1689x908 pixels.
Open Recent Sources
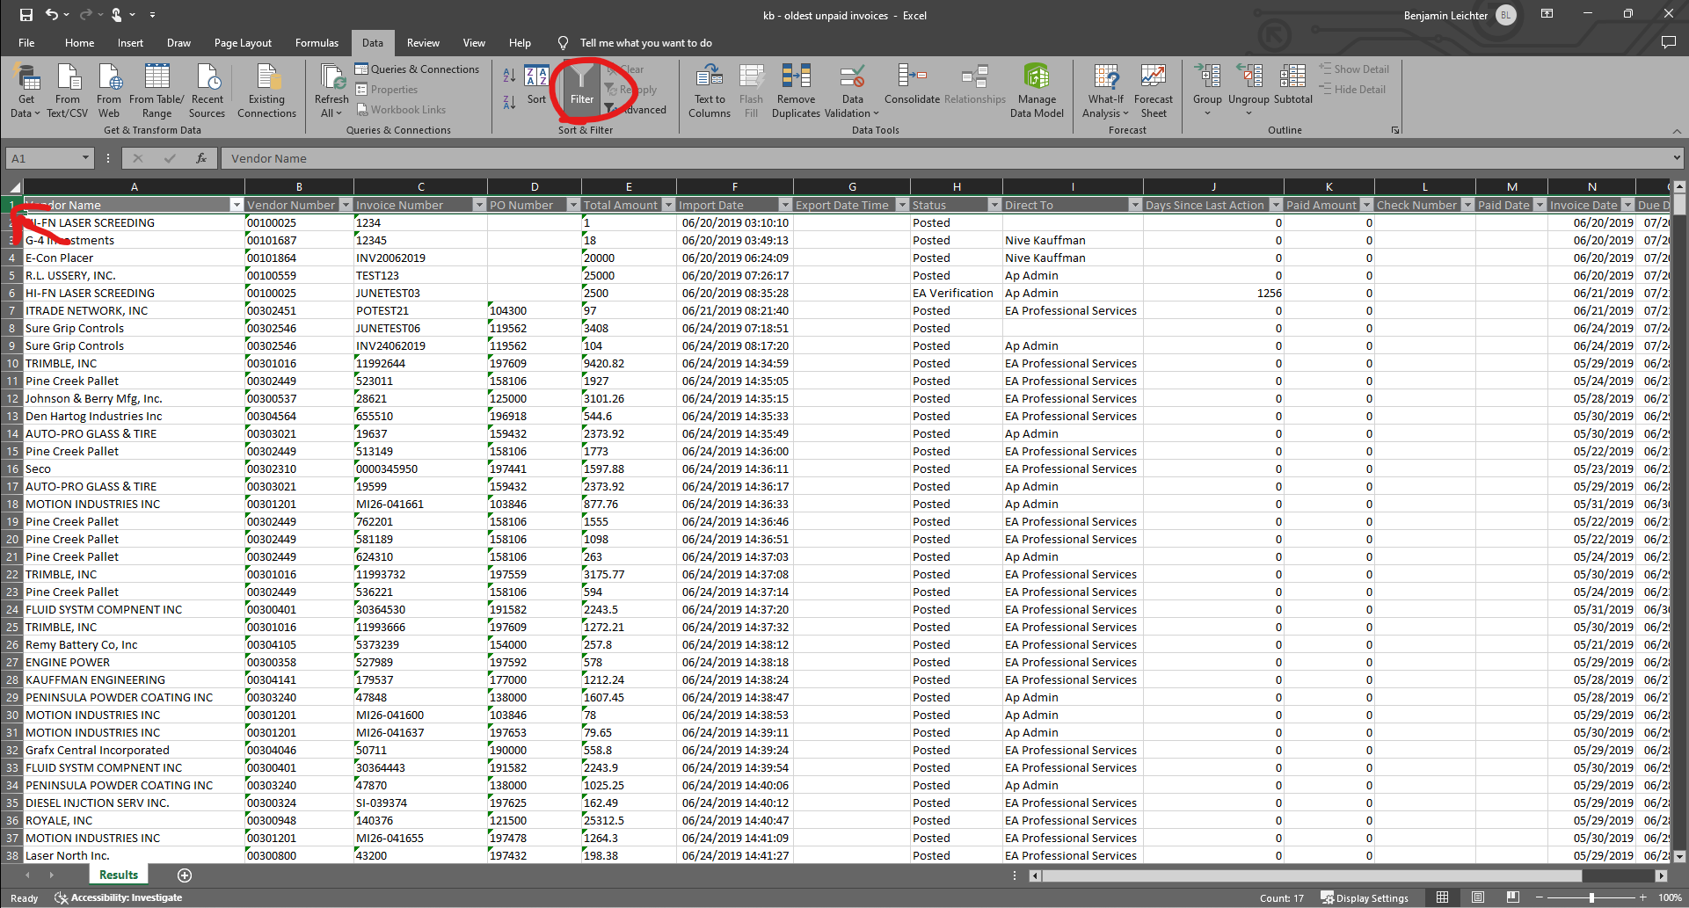pyautogui.click(x=207, y=91)
